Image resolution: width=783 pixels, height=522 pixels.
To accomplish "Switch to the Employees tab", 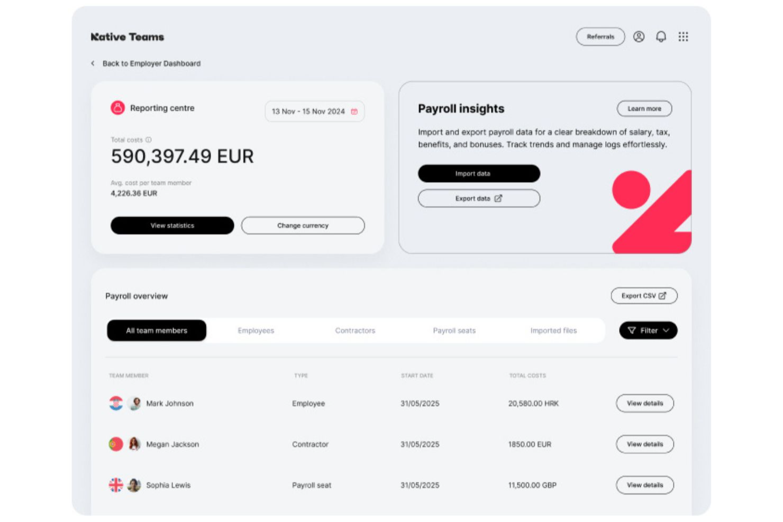I will pos(256,331).
